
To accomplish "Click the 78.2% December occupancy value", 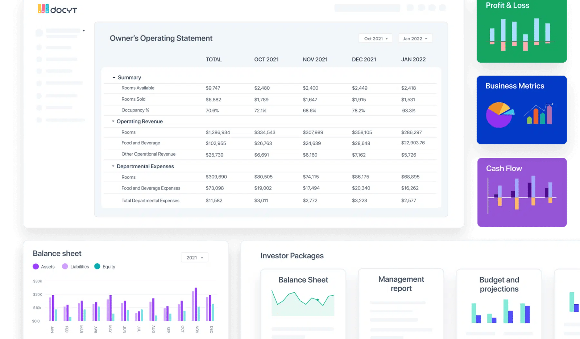I will click(359, 111).
